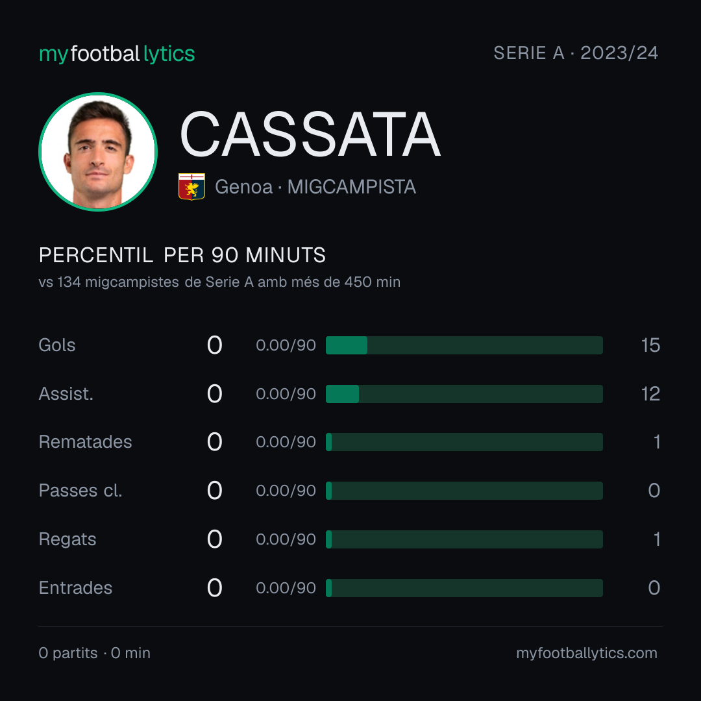Click the Entrades percentile bar
701x701 pixels.
point(464,588)
